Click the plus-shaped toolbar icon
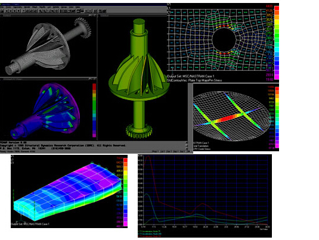This screenshot has height=240, width=319. point(86,11)
